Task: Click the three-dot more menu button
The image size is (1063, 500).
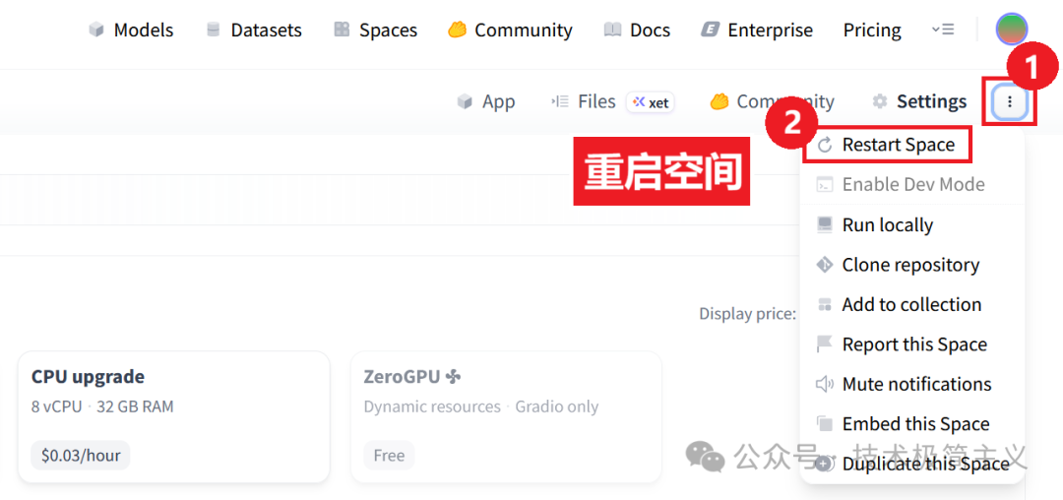Action: (x=1010, y=102)
